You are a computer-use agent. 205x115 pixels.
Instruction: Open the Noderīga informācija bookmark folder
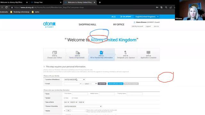[20, 12]
